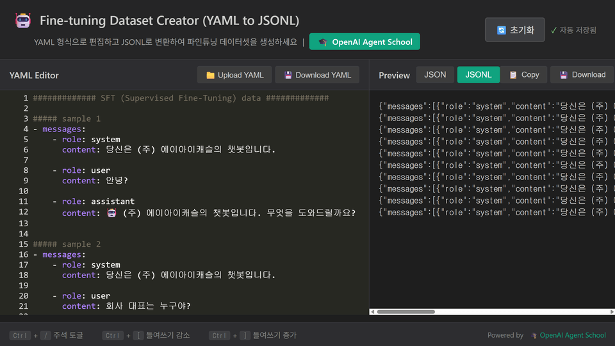Click 'role: assistant' on line 11
Screen dimensions: 615x346
(x=98, y=201)
